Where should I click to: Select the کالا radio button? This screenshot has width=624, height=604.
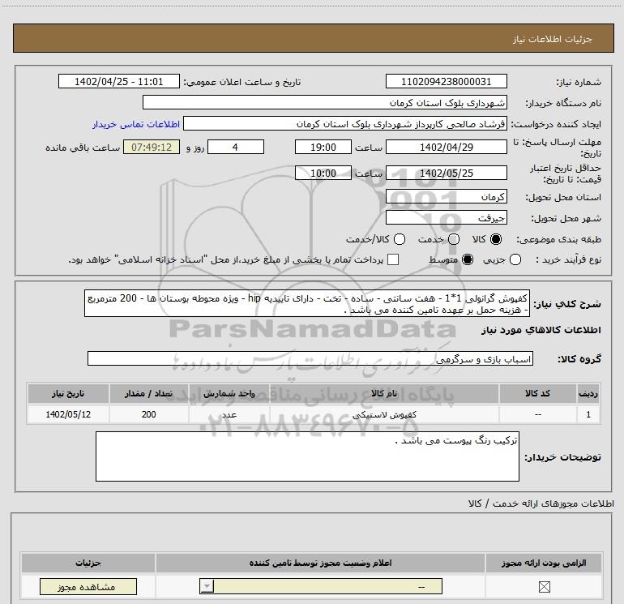[x=496, y=239]
